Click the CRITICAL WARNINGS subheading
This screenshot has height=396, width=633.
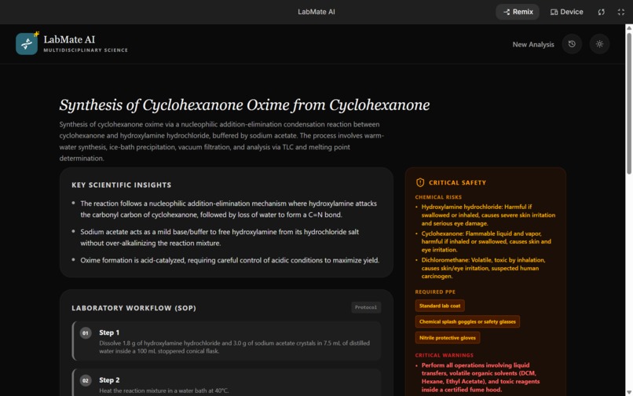tap(444, 355)
